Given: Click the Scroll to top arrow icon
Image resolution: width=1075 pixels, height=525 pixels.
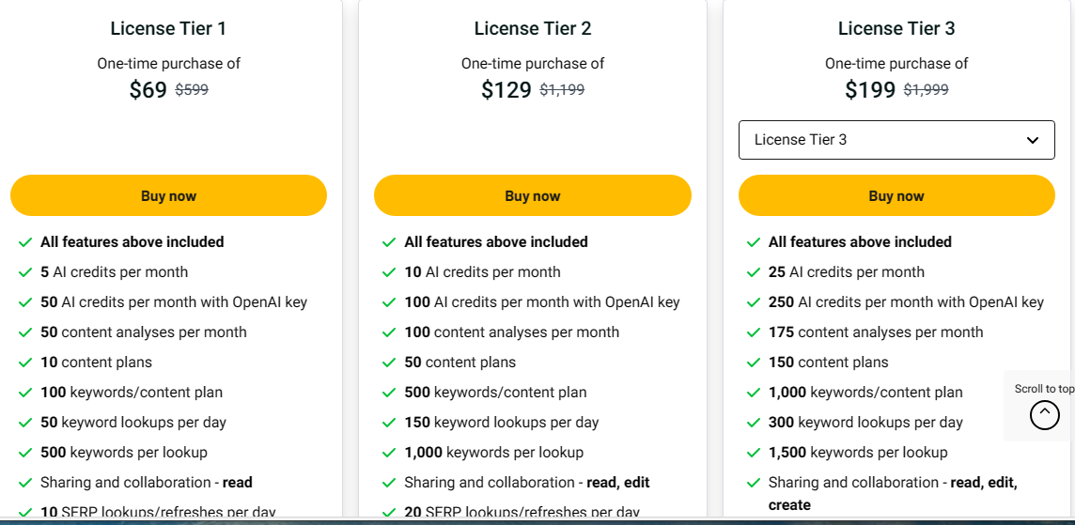Looking at the screenshot, I should click(x=1044, y=415).
